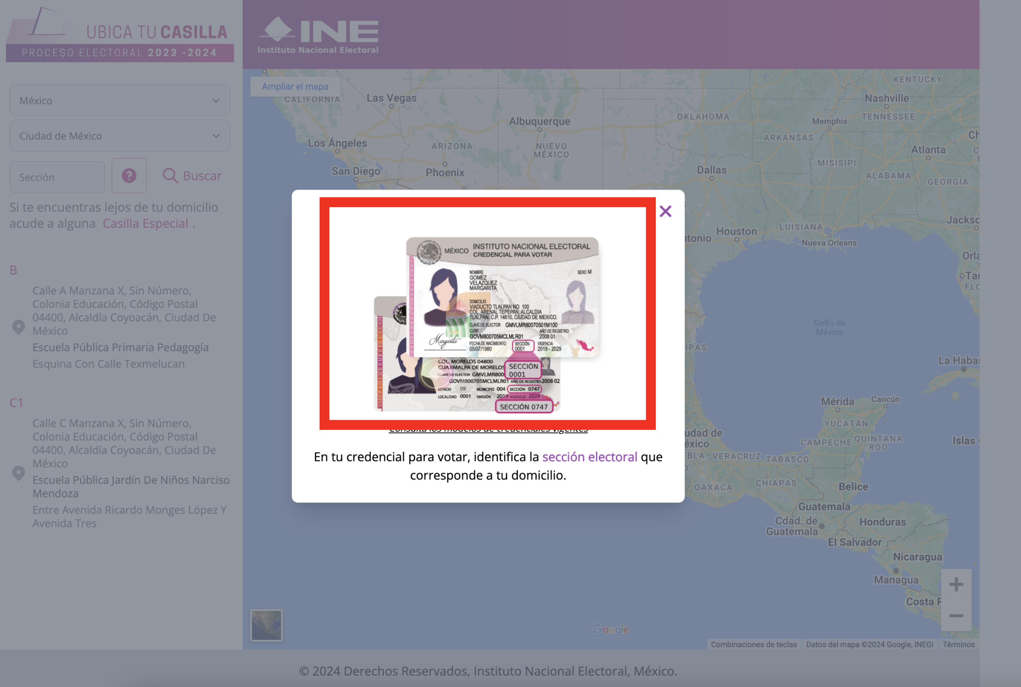Click the Calle A Manzana X address
Image resolution: width=1021 pixels, height=687 pixels.
coord(124,311)
